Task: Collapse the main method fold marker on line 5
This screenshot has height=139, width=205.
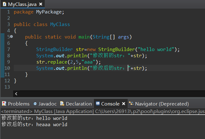Action: click(12, 37)
